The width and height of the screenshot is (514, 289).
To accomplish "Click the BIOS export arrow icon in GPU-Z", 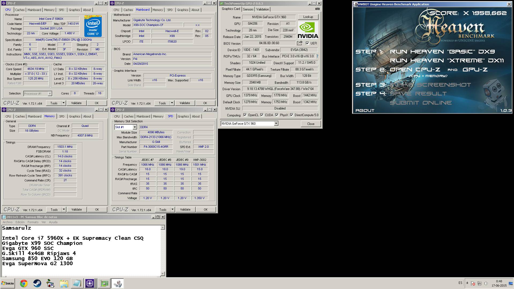I will click(300, 43).
